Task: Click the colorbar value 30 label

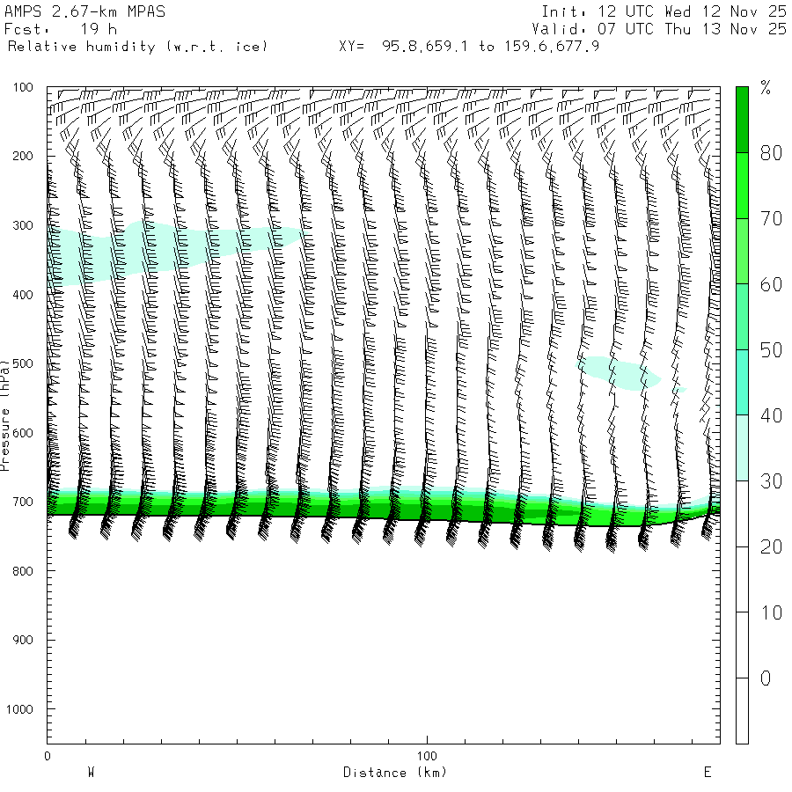Action: tap(771, 481)
